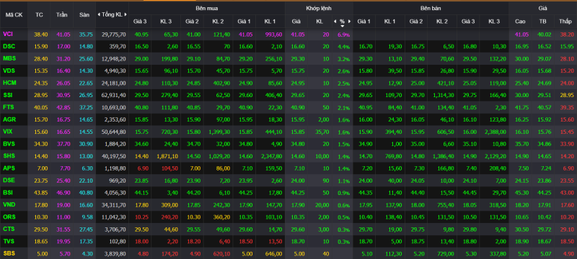Screen dimensions: 577x259
Task: Click DSE matched price 24.00 under Khớp lệnh
Action: 298,181
